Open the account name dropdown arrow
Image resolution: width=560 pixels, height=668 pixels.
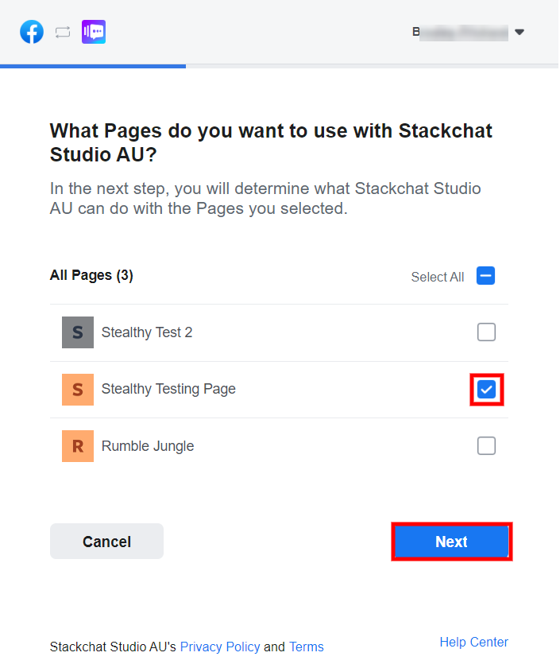pos(519,32)
